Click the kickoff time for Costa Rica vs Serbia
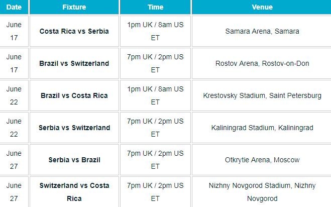This screenshot has width=331, height=207. (x=155, y=31)
